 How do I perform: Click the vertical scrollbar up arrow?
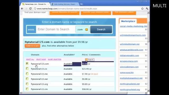point(148,13)
